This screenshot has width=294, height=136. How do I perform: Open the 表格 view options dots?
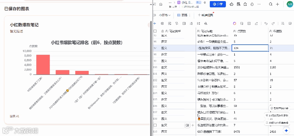190,15
